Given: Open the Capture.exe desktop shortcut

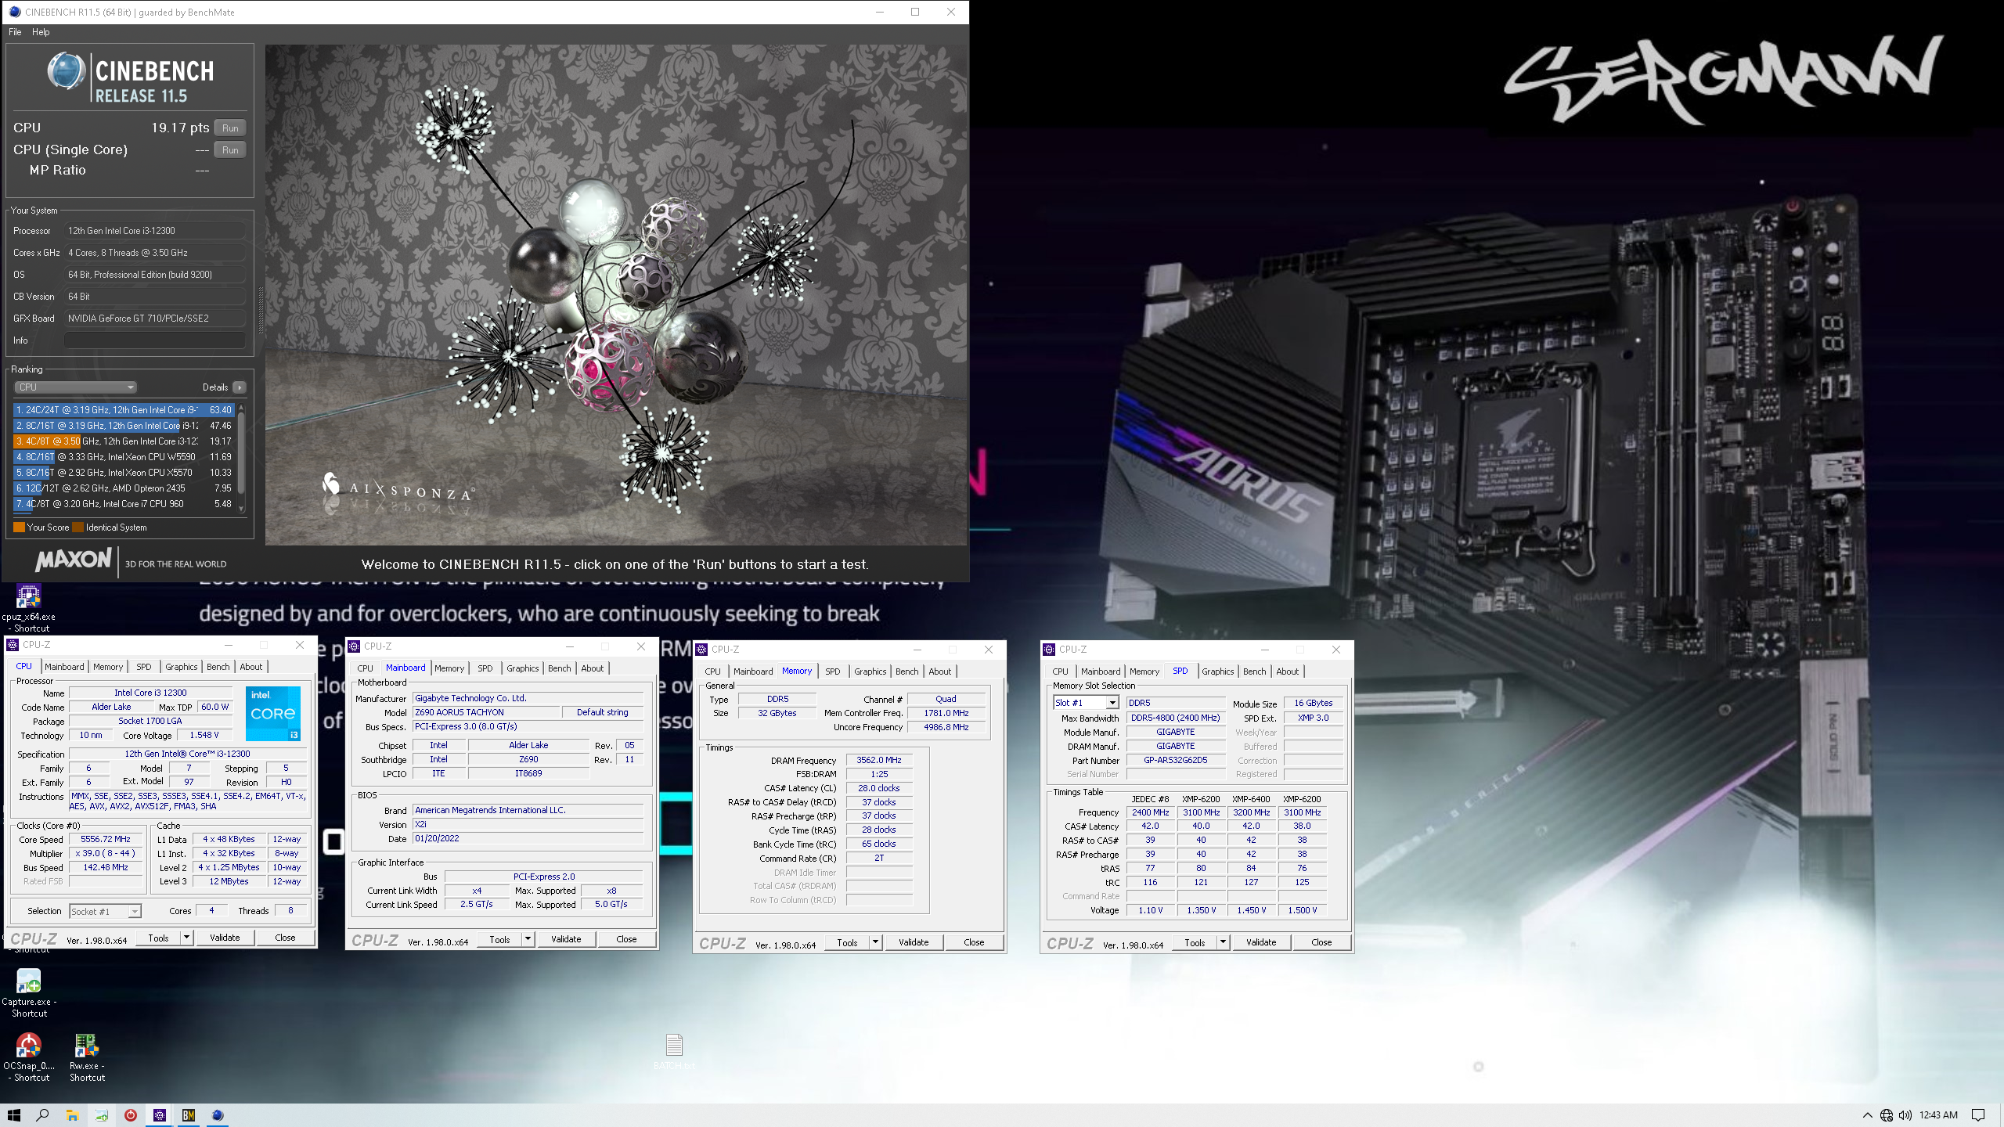Looking at the screenshot, I should pyautogui.click(x=29, y=992).
